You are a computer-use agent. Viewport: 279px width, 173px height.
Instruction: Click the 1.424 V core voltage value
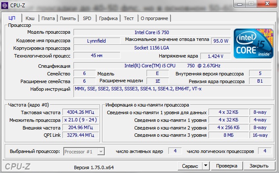pyautogui.click(x=215, y=56)
